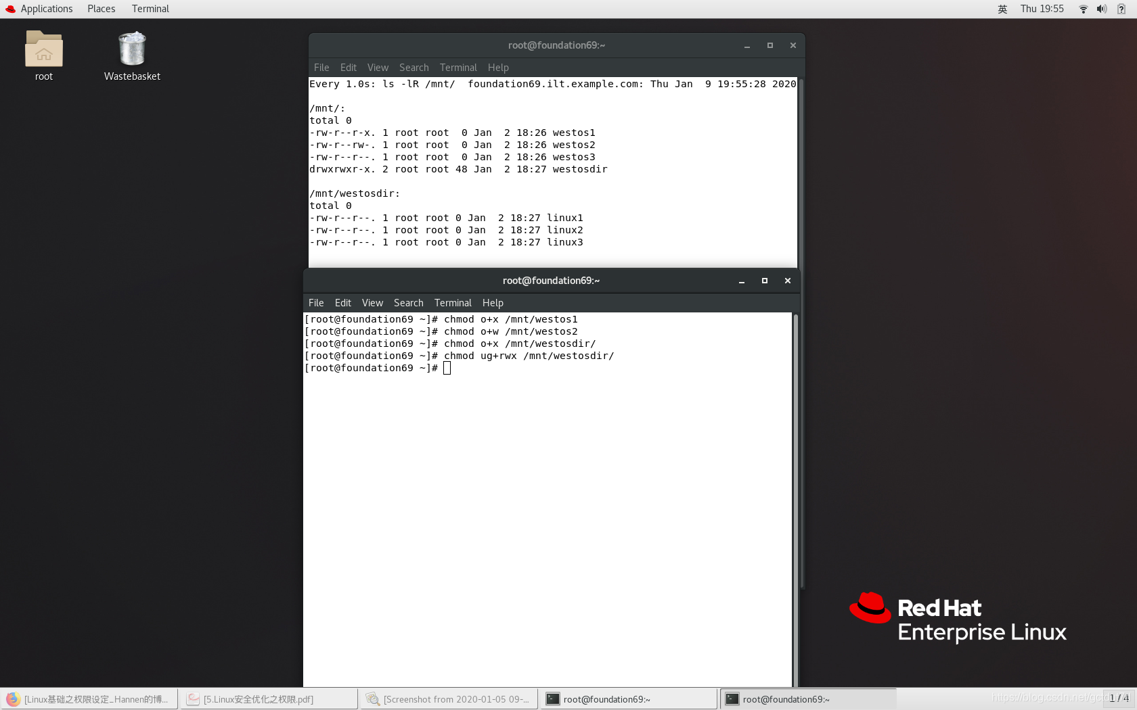Open the Terminal app menu in top bar
Viewport: 1137px width, 710px height.
150,9
